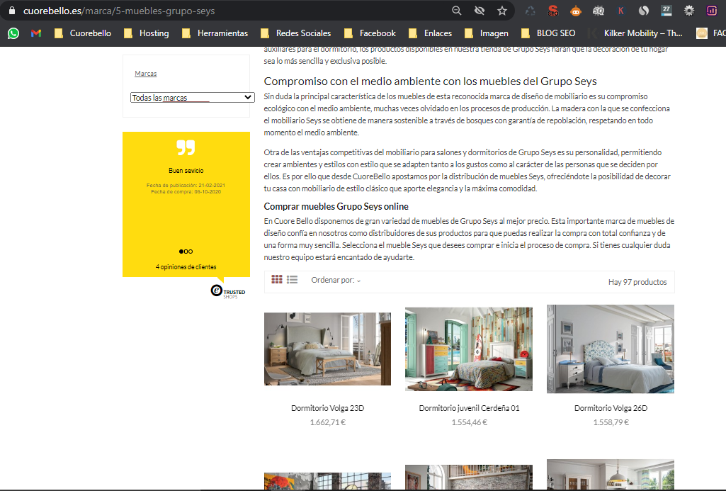Viewport: 726px width, 491px height.
Task: View site security padlock info
Action: (x=12, y=11)
